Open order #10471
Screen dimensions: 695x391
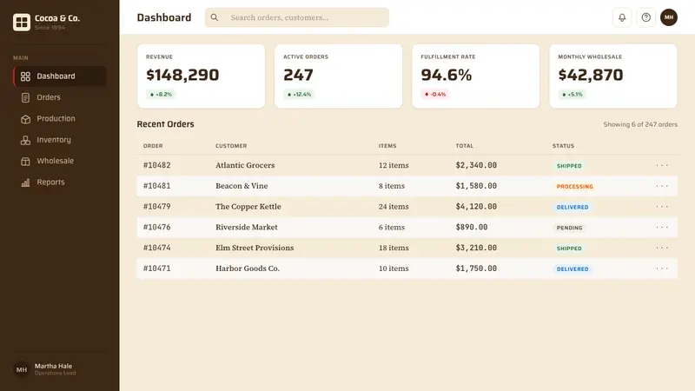click(157, 268)
